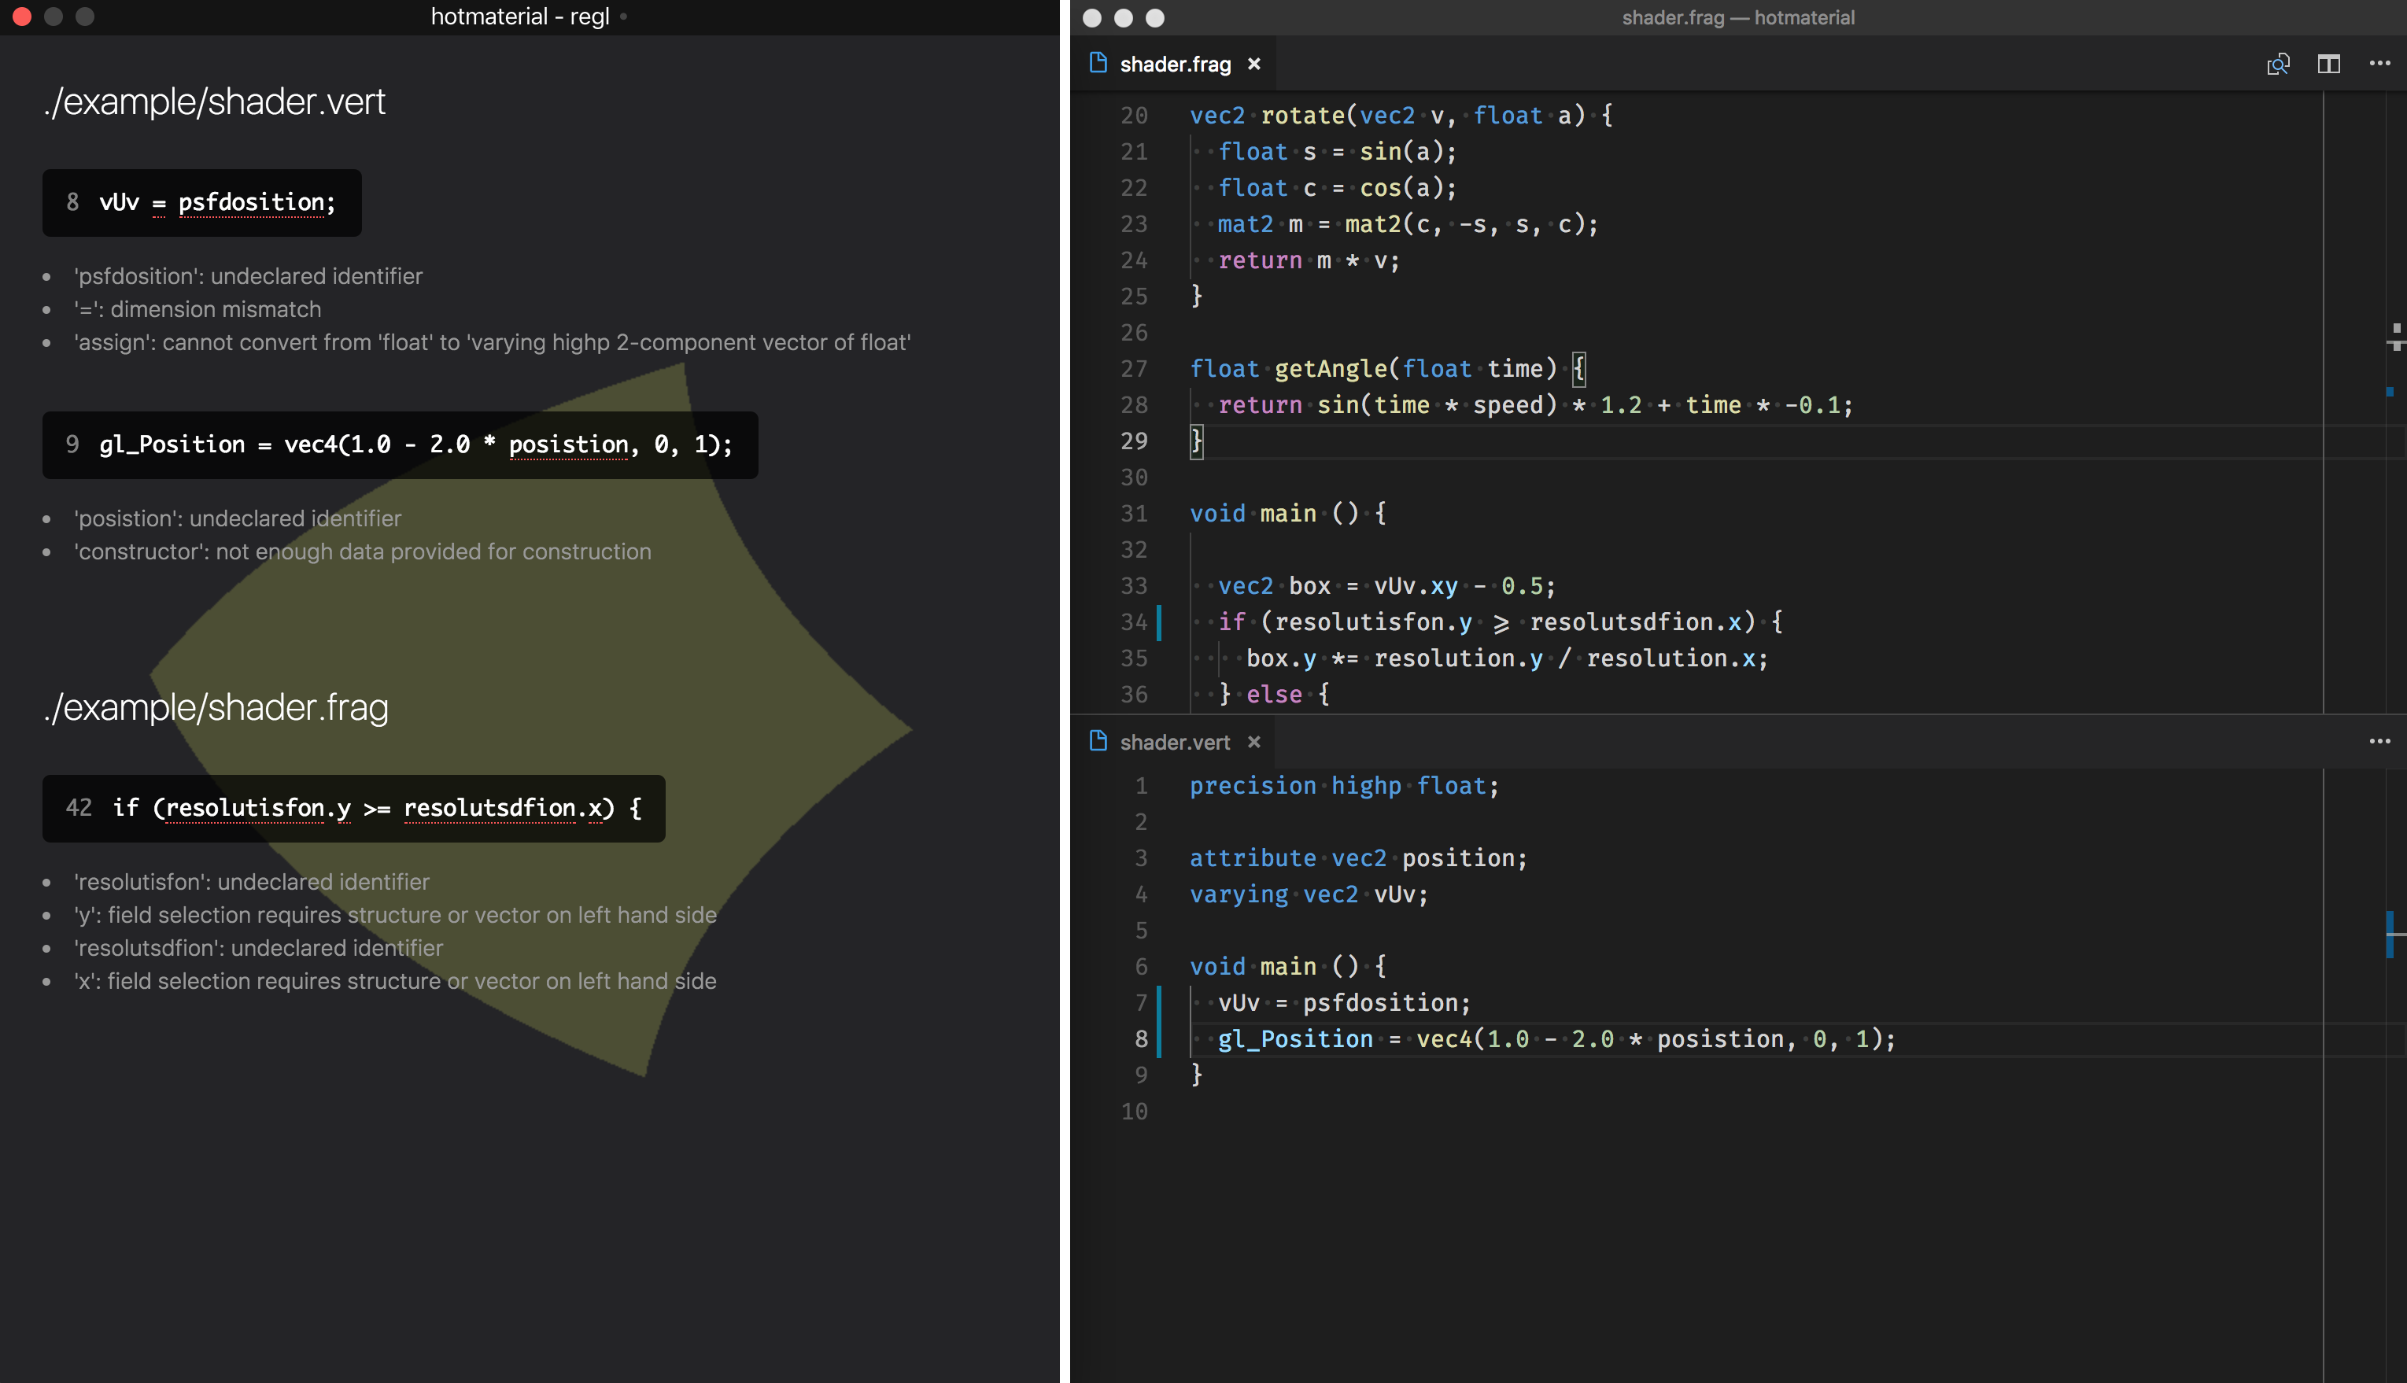Place cursor on 'void main () {' in shader.frag
This screenshot has height=1383, width=2407.
tap(1287, 514)
